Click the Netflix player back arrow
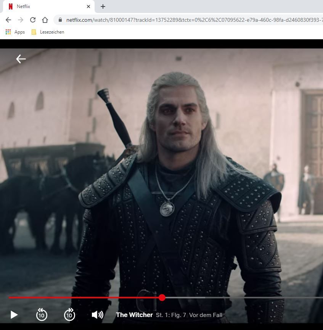This screenshot has width=323, height=330. (x=21, y=59)
